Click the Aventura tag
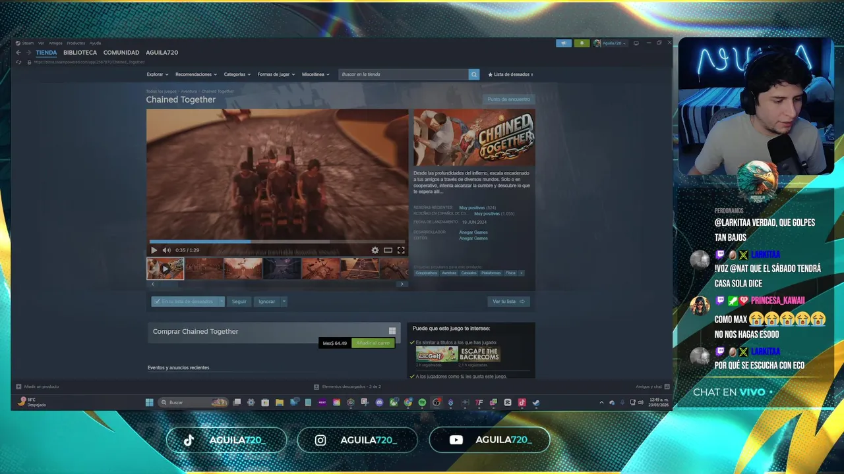 click(449, 273)
